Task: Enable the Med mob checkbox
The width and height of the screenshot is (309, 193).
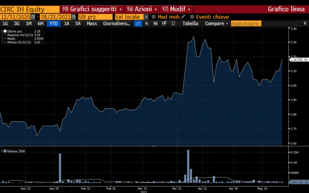Action: click(x=154, y=17)
